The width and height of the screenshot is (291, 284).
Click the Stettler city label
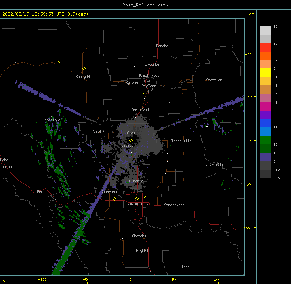coord(214,80)
